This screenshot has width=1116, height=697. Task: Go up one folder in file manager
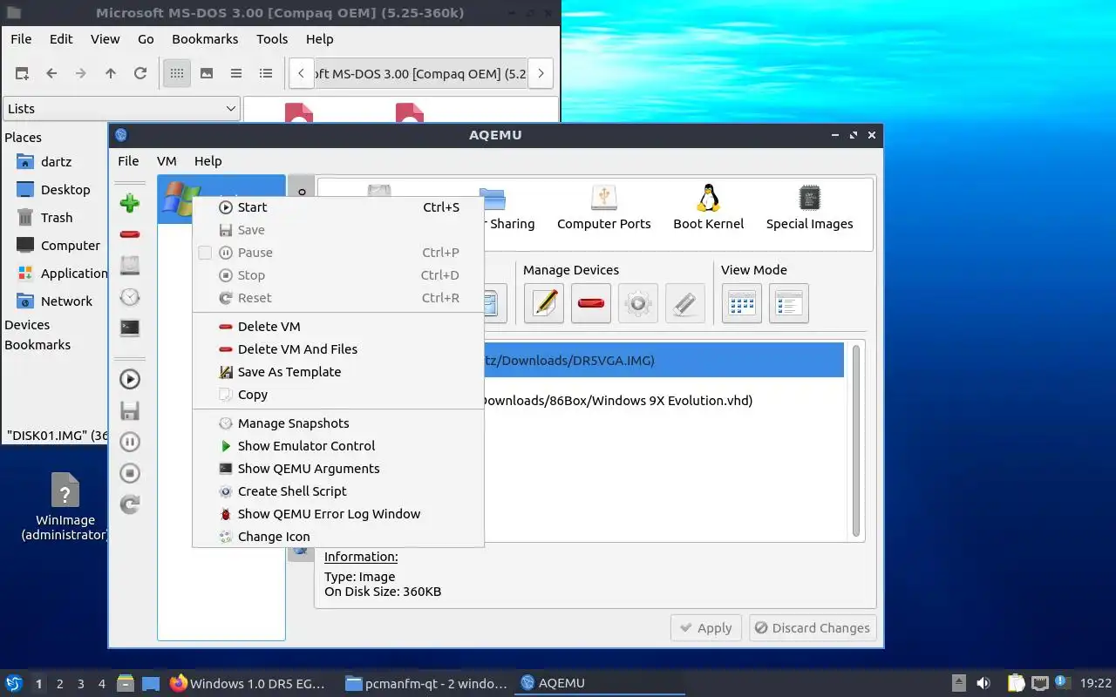[x=111, y=74]
